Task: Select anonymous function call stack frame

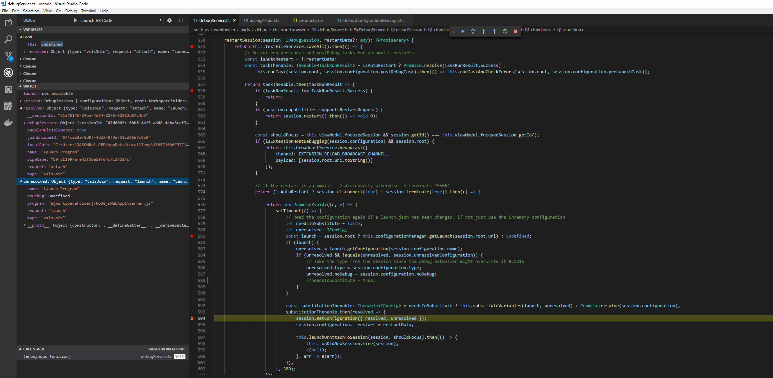Action: [x=47, y=356]
